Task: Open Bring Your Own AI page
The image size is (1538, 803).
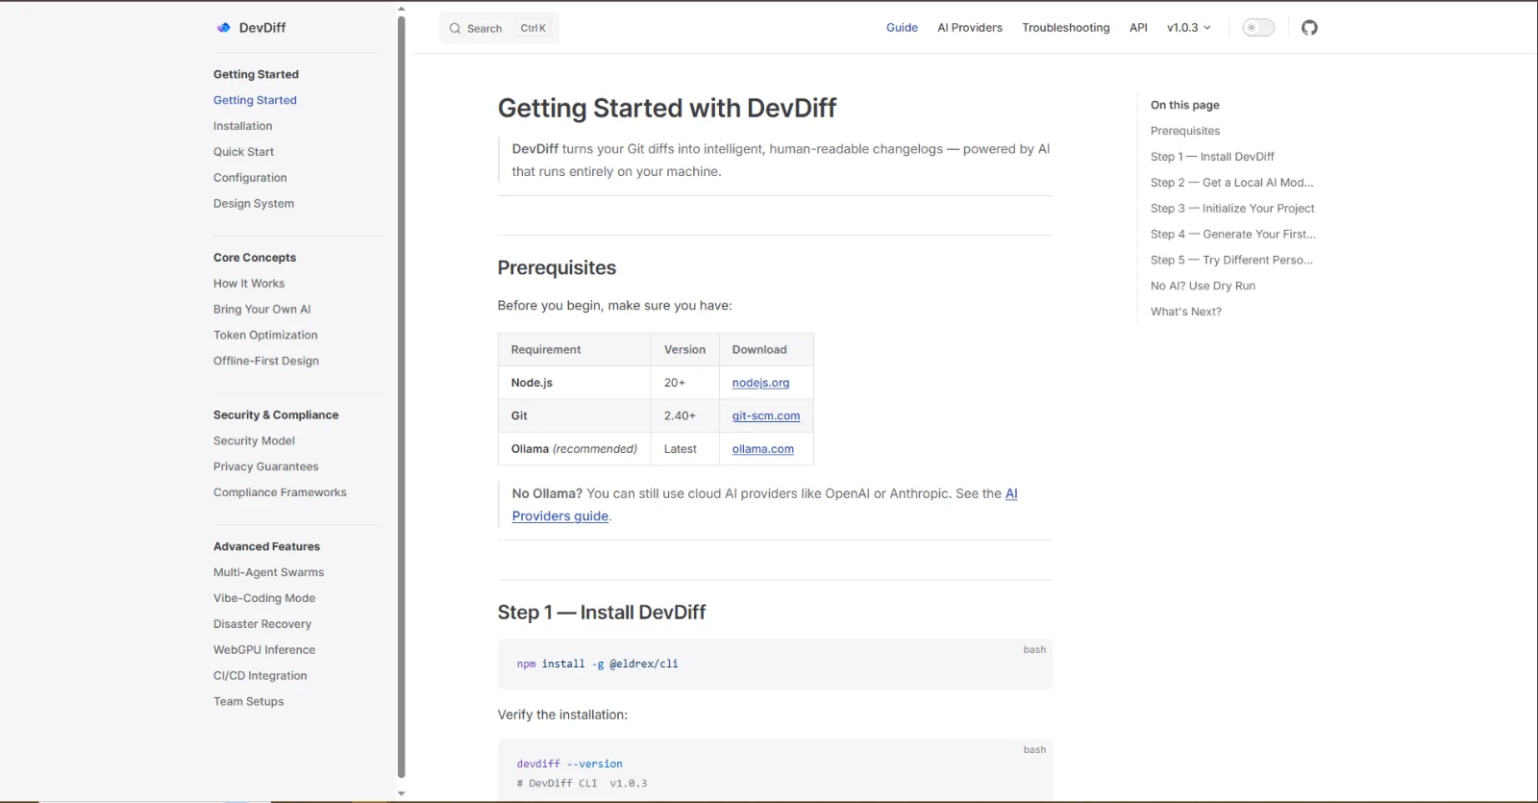Action: pyautogui.click(x=261, y=310)
